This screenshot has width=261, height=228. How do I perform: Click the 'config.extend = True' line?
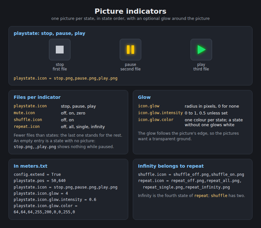(x=37, y=175)
